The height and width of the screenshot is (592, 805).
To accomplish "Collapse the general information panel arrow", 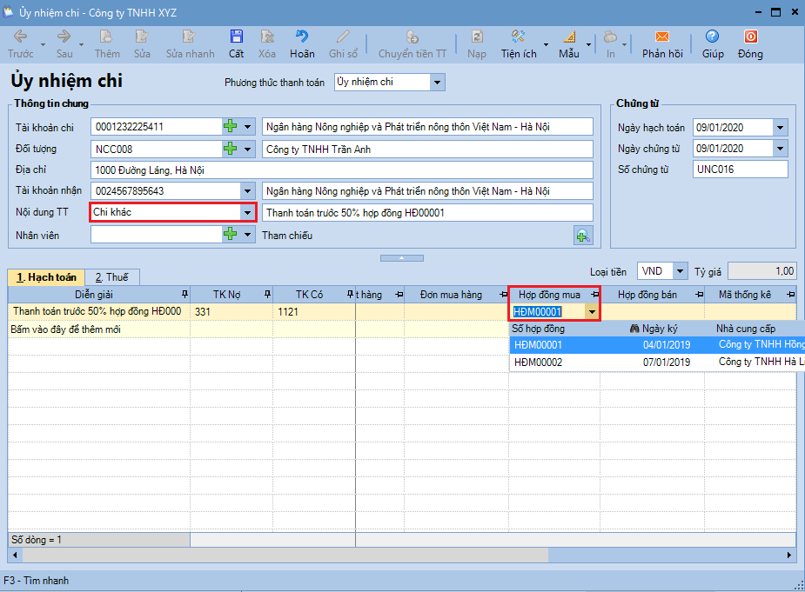I will 401,258.
